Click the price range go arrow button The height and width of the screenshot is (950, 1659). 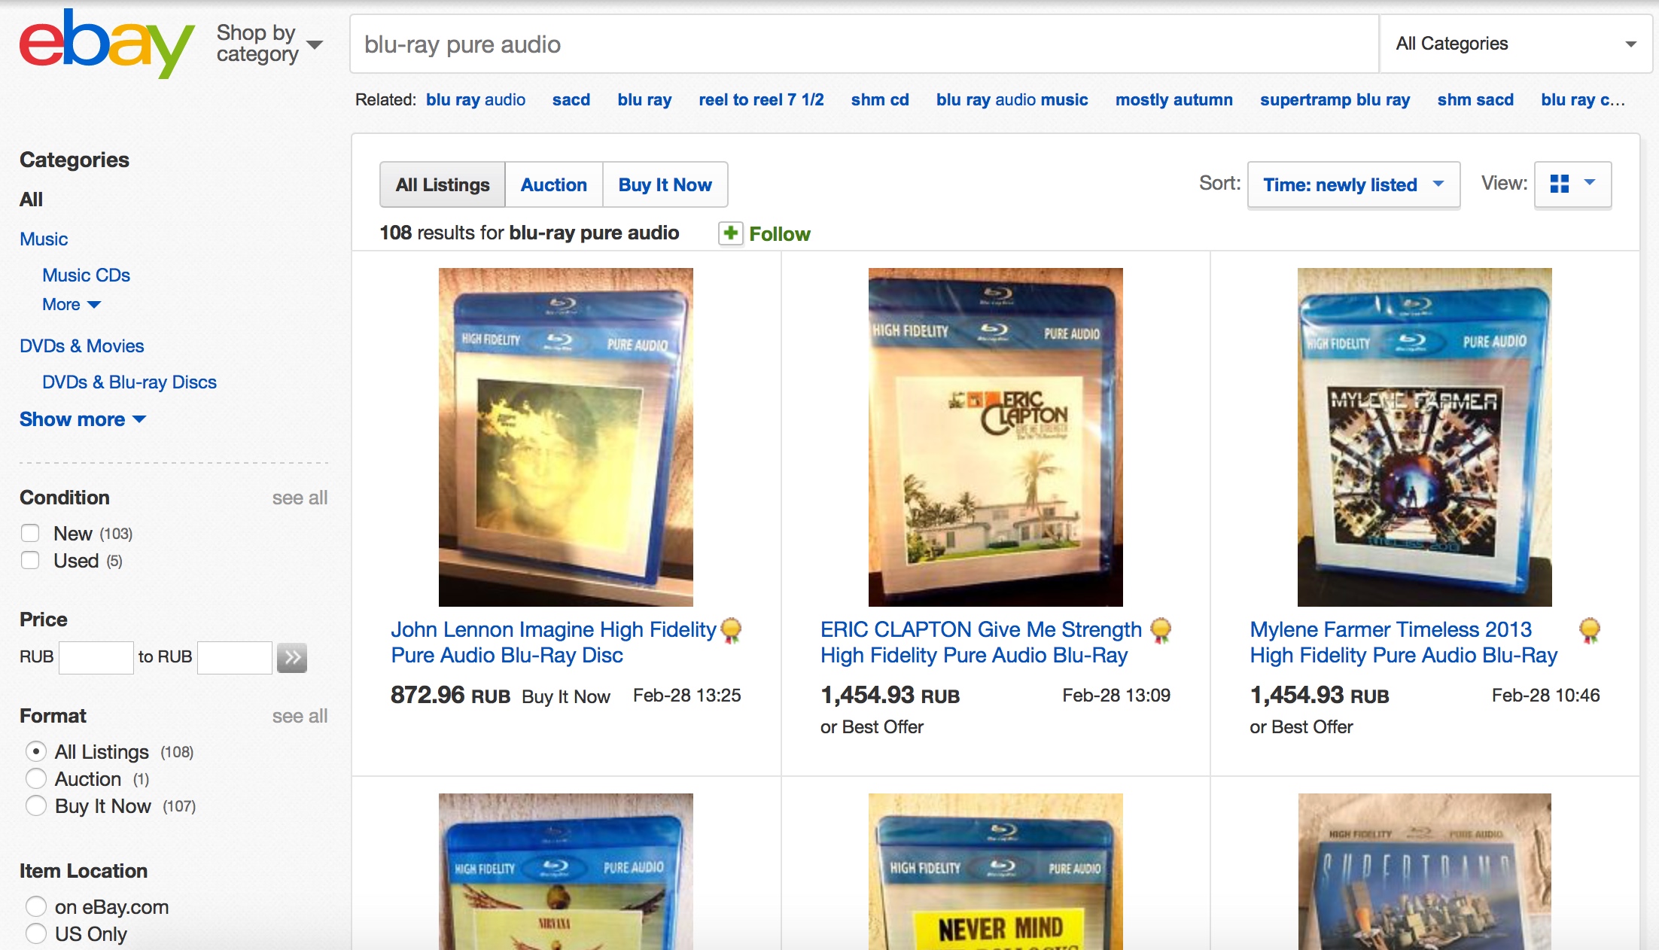click(292, 657)
